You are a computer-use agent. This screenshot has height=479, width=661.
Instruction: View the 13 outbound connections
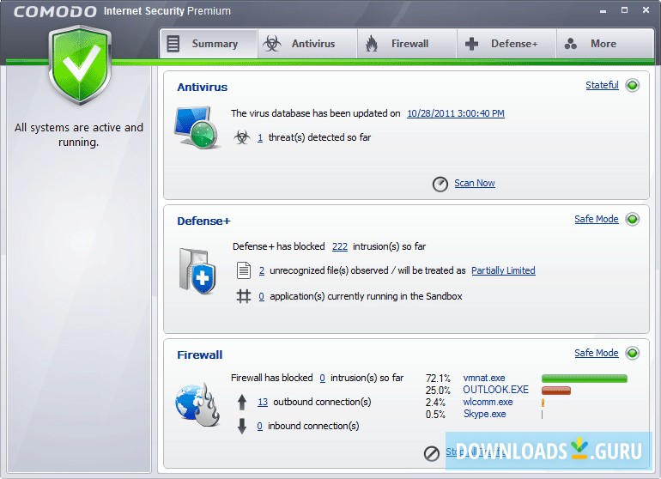[263, 402]
